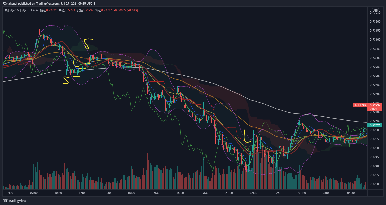386x205 pixels.
Task: Click the USD currency label on price axis
Action: click(375, 10)
